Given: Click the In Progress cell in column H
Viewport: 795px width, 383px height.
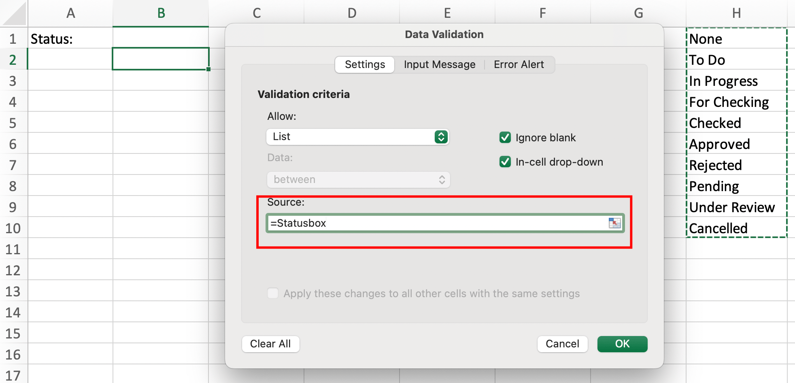Looking at the screenshot, I should click(736, 81).
